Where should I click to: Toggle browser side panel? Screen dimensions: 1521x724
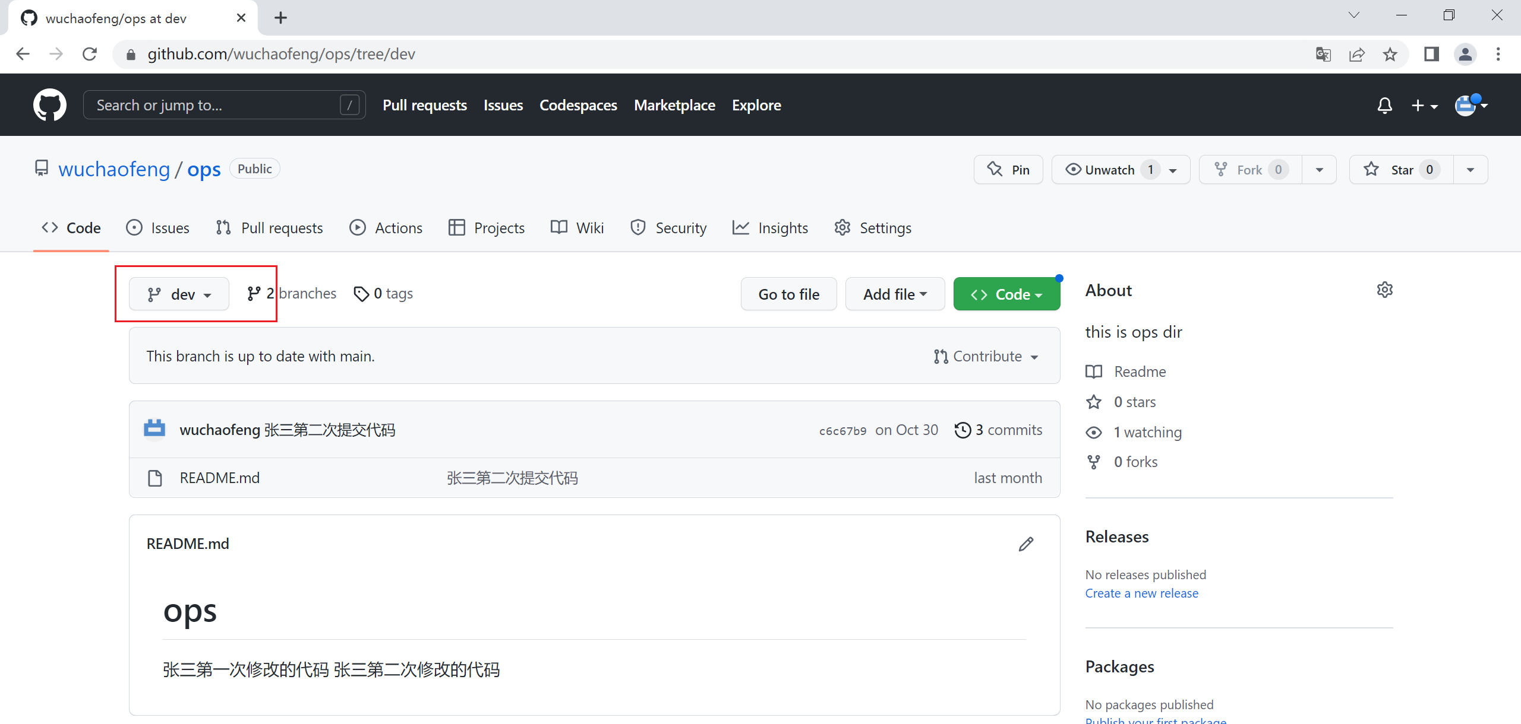click(x=1431, y=55)
